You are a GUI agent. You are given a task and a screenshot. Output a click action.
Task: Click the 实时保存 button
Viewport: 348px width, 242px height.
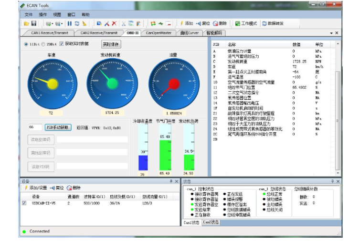(111, 44)
